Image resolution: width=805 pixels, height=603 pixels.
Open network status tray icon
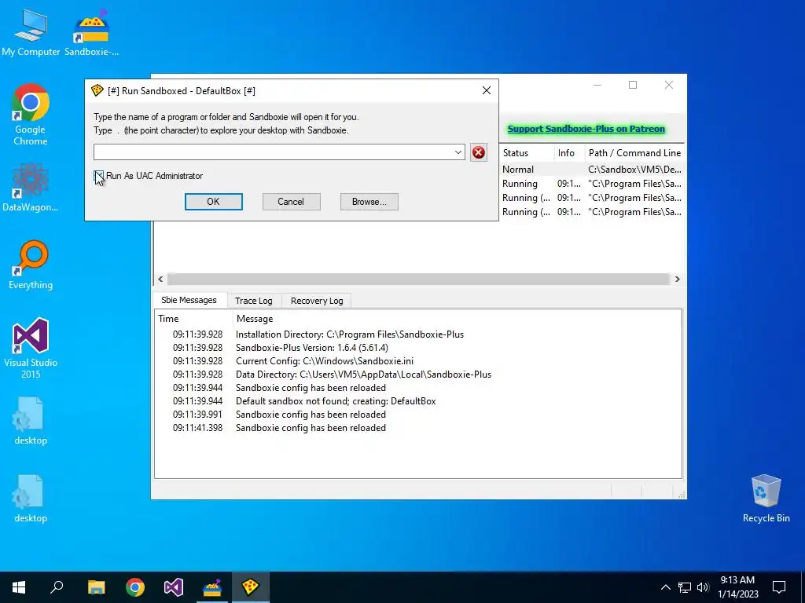coord(684,587)
